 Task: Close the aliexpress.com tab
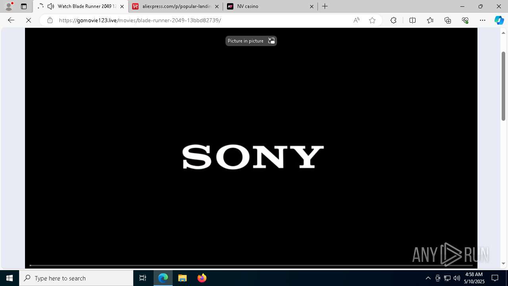217,6
